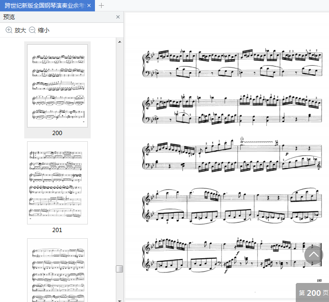Click the printed page number 193
Screen dimensions: 329x302
pyautogui.click(x=319, y=281)
